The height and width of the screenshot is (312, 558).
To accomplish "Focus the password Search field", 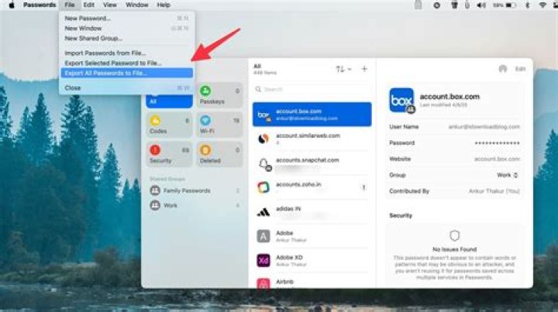I will 312,89.
